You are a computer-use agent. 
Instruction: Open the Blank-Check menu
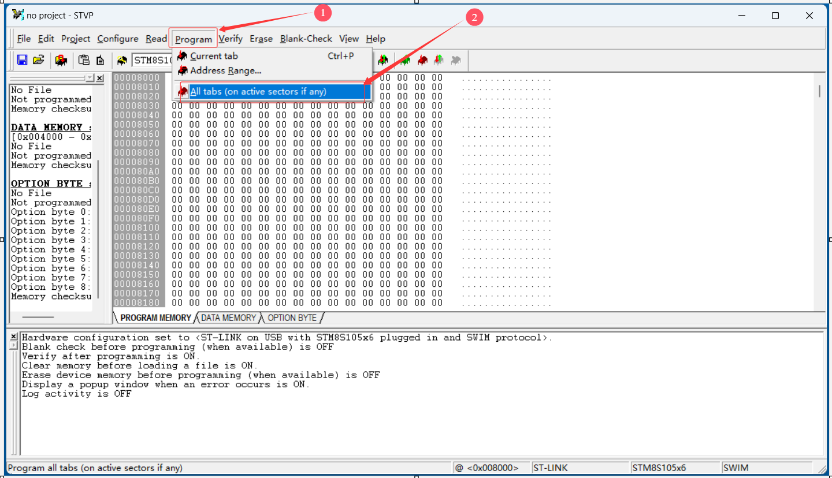[x=306, y=39]
